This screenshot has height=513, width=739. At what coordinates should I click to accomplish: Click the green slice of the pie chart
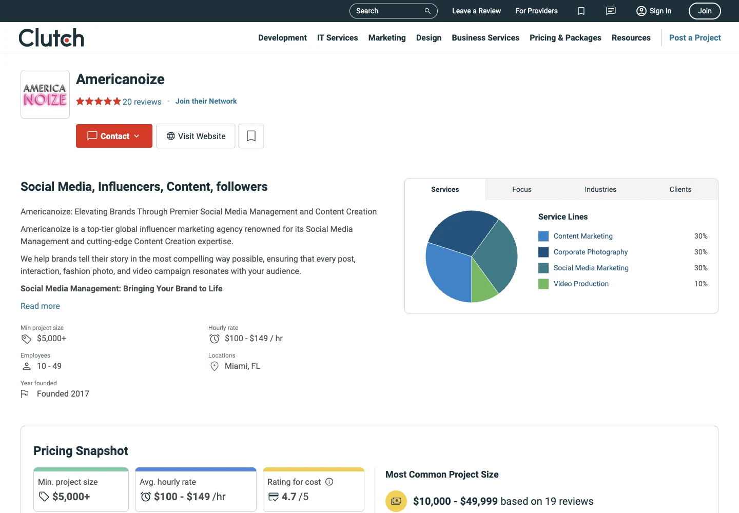click(x=483, y=286)
